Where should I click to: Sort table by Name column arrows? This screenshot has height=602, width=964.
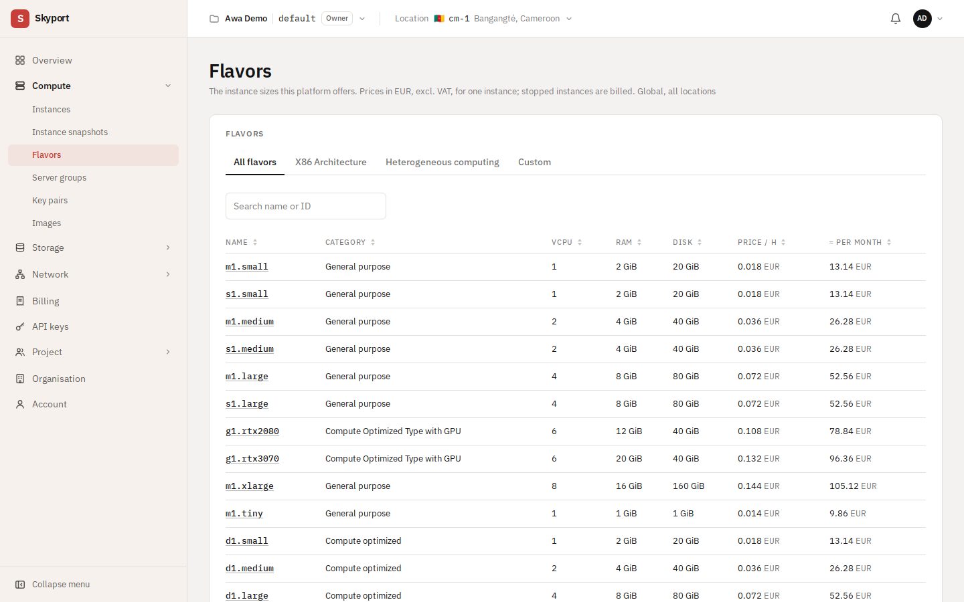[255, 242]
